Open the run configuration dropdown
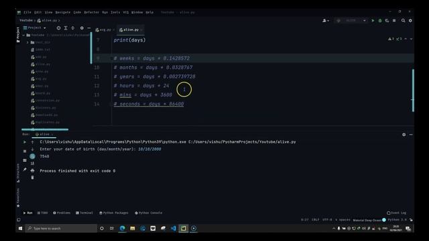The width and height of the screenshot is (429, 241). (351, 21)
